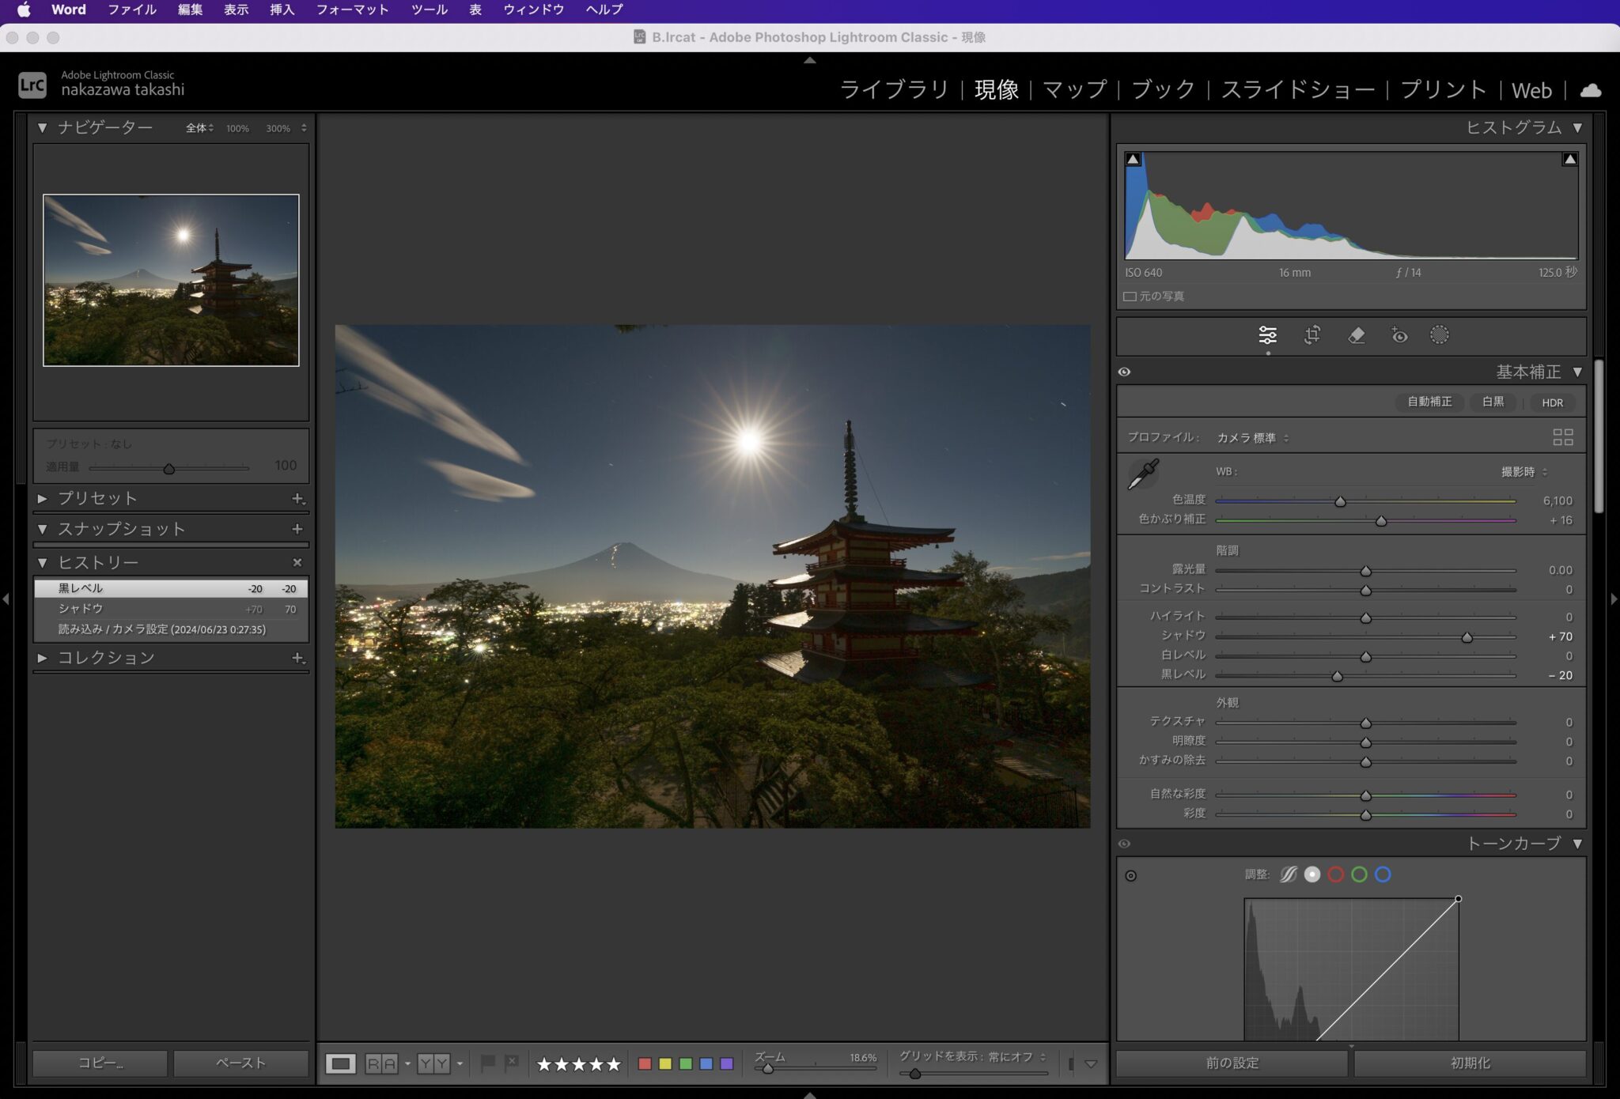Open the profile browser grid icon
The height and width of the screenshot is (1099, 1620).
click(x=1562, y=437)
